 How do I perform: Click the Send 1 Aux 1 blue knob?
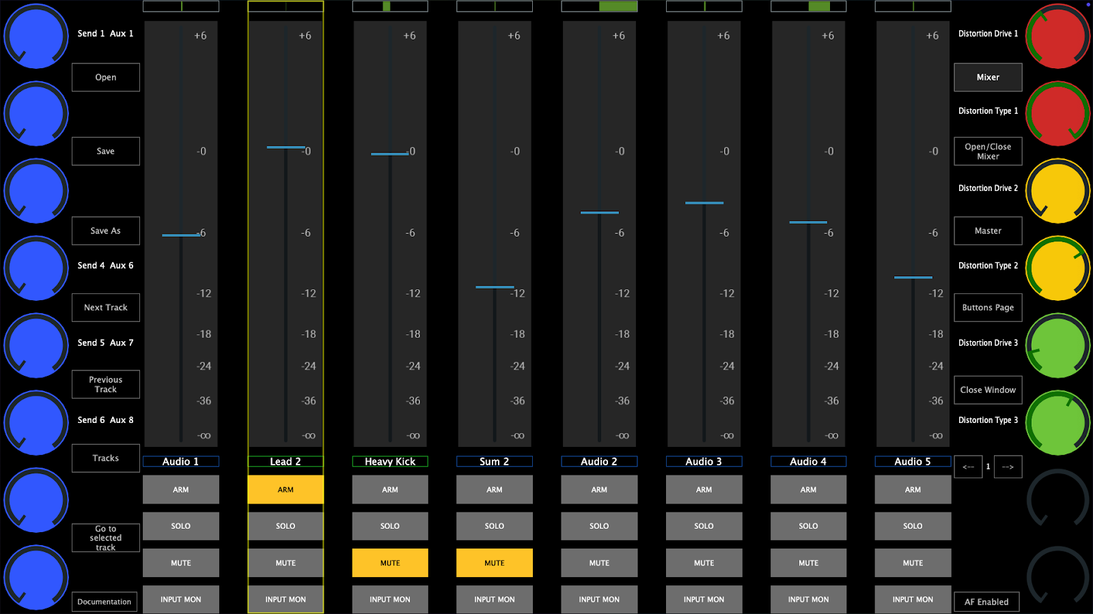pos(36,37)
